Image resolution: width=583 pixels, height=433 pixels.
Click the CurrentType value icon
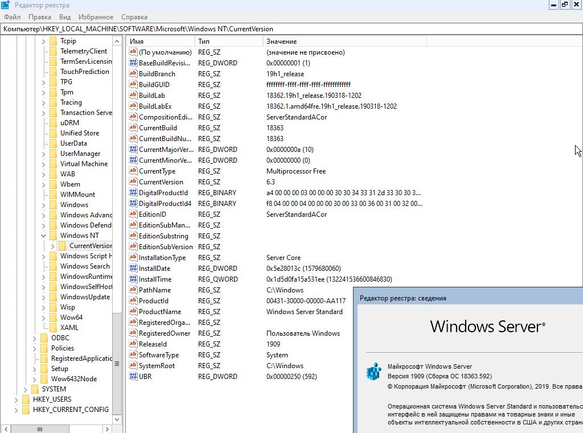point(133,171)
